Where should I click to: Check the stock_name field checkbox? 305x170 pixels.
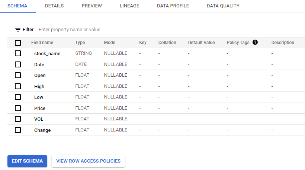coord(18,53)
